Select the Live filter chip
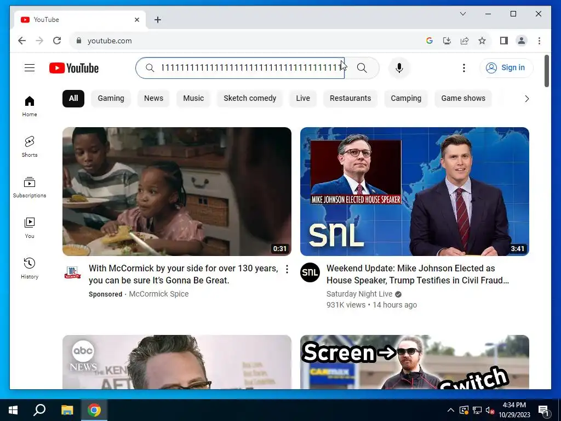Image resolution: width=561 pixels, height=421 pixels. coord(303,99)
